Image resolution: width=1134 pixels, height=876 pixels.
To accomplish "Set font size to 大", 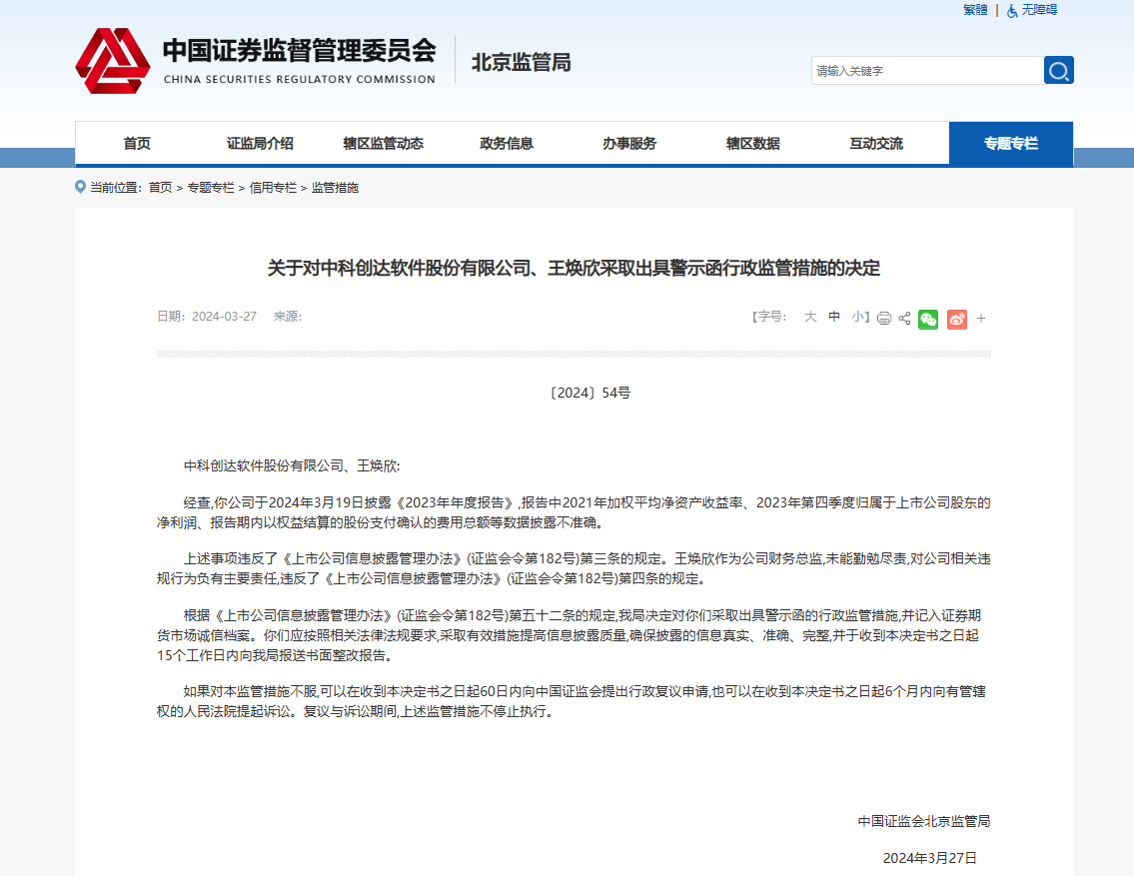I will click(810, 317).
